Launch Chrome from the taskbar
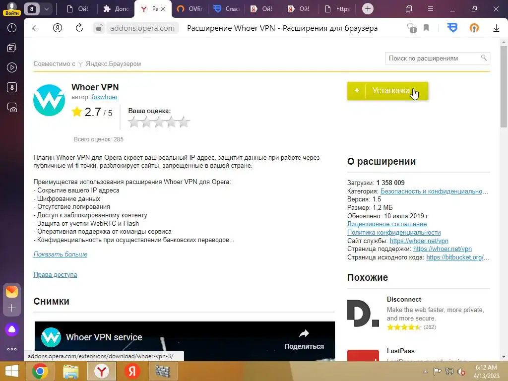This screenshot has height=381, width=508. click(40, 371)
